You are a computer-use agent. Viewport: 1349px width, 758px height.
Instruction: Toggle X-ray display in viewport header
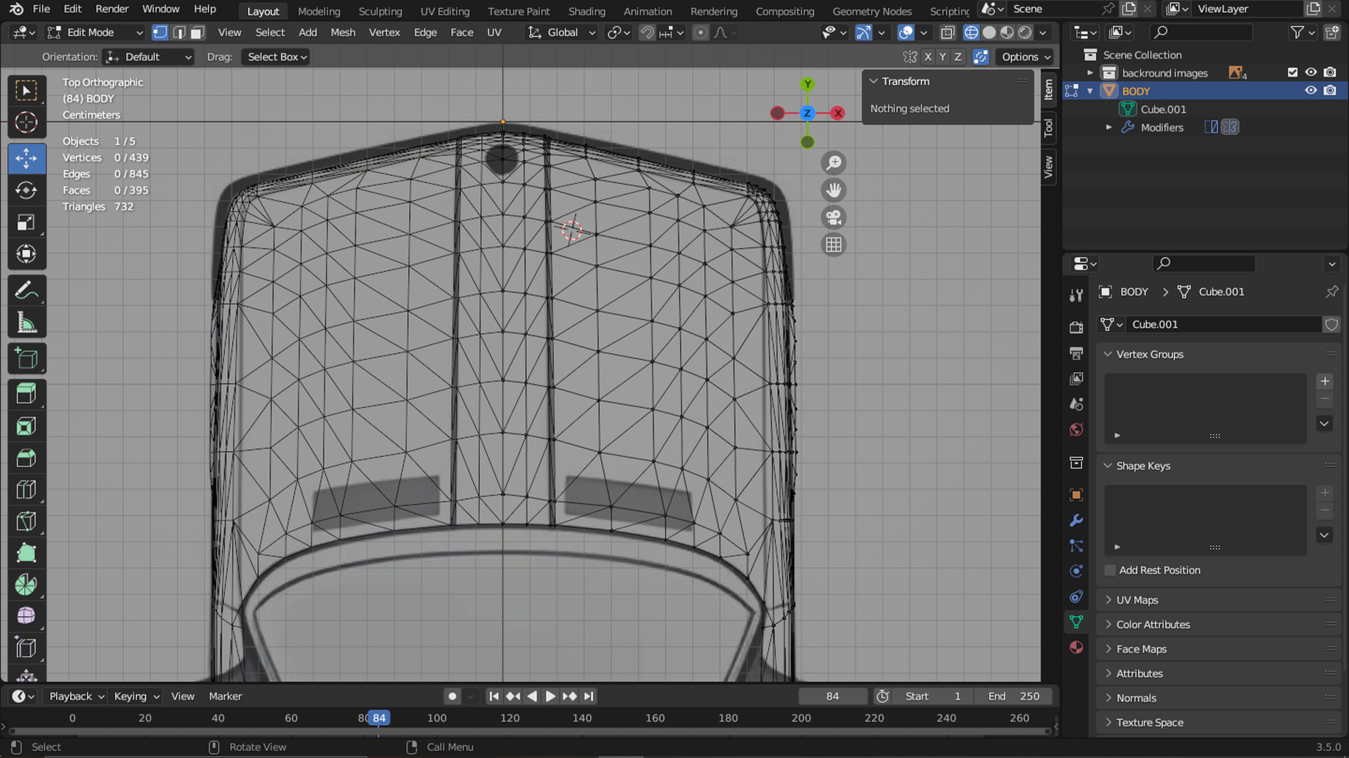point(948,32)
